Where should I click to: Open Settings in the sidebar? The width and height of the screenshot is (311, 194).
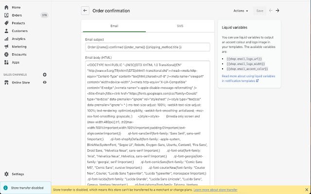[x=18, y=174]
